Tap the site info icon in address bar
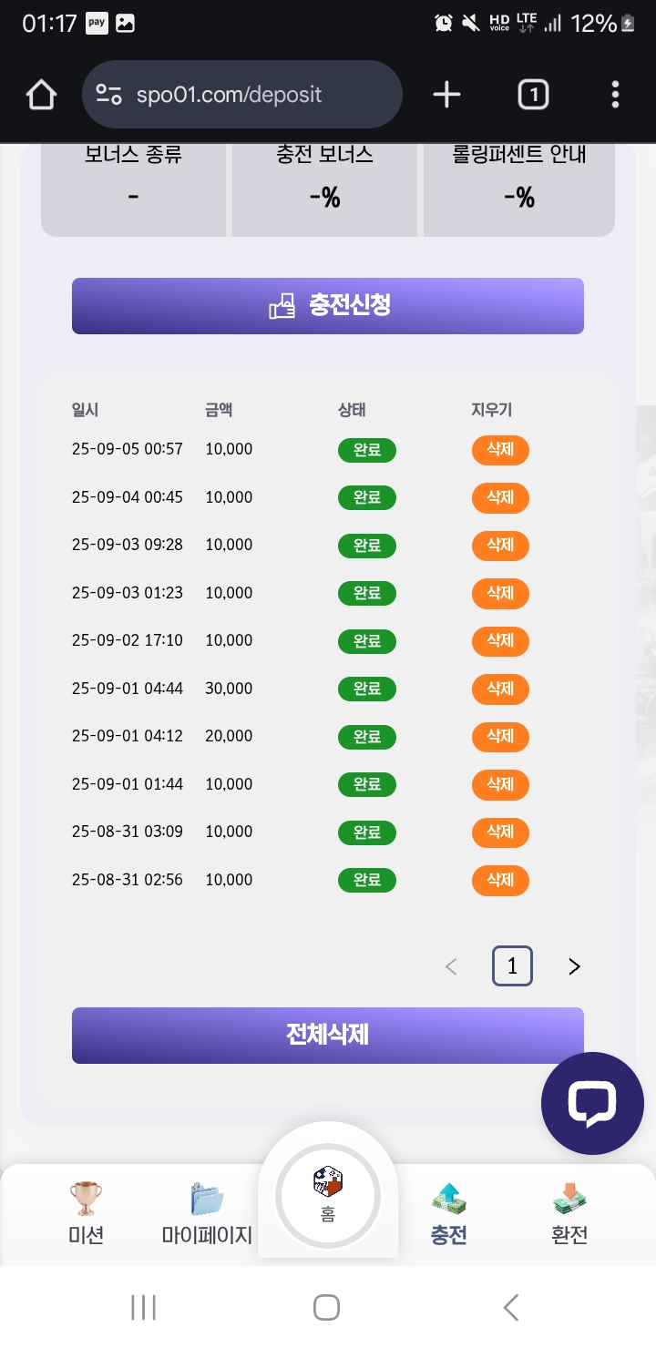 pyautogui.click(x=109, y=95)
